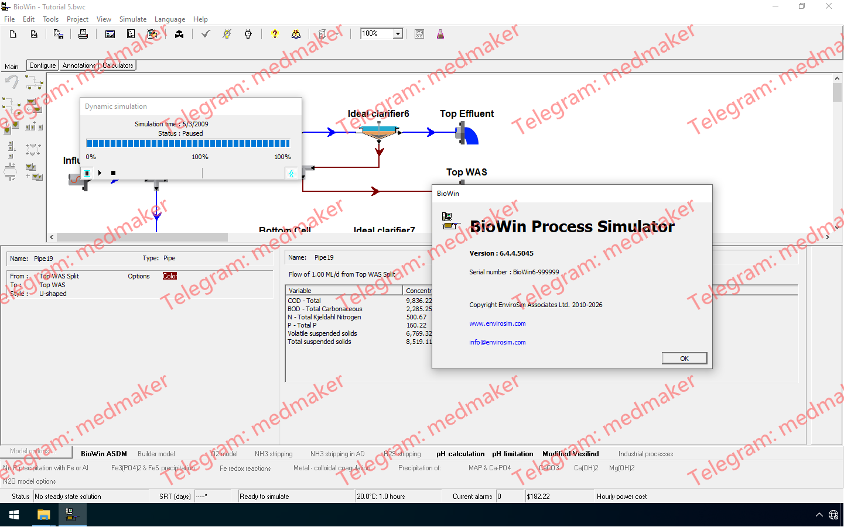844x527 pixels.
Task: Open the Edit menu
Action: coord(29,19)
